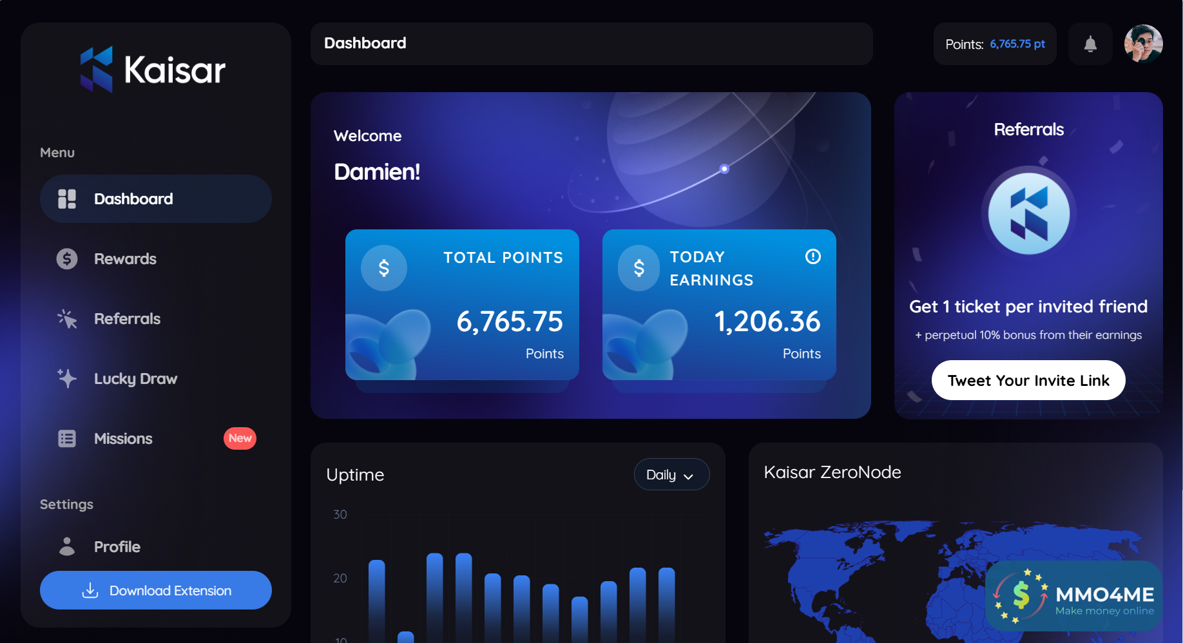Viewport: 1183px width, 643px height.
Task: Click the New badge next to Missions
Action: [240, 438]
